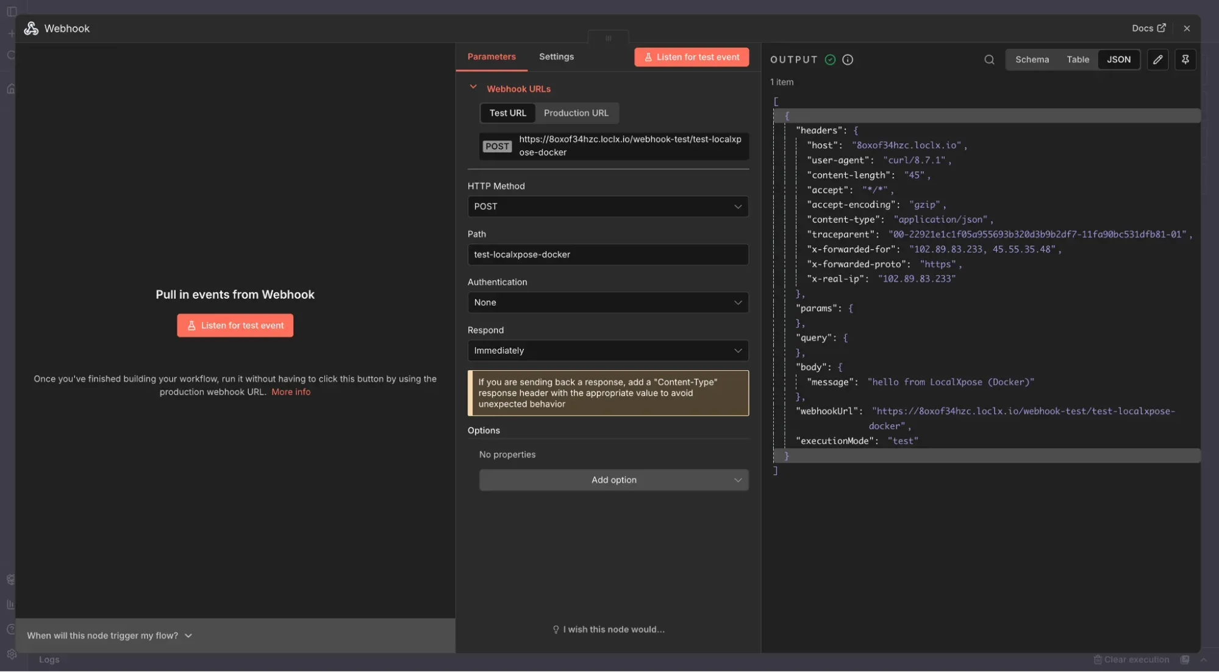Switch to the Settings tab

[556, 56]
